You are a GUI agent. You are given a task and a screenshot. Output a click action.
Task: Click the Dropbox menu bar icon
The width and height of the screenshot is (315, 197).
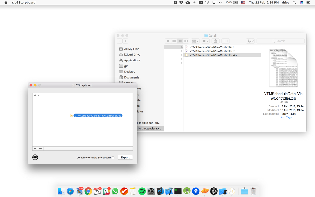point(181,2)
